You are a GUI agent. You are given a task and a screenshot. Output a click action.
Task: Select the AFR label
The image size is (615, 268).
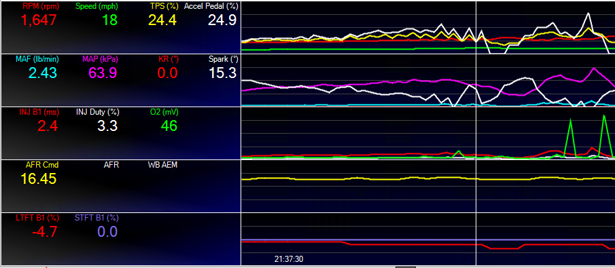point(111,165)
